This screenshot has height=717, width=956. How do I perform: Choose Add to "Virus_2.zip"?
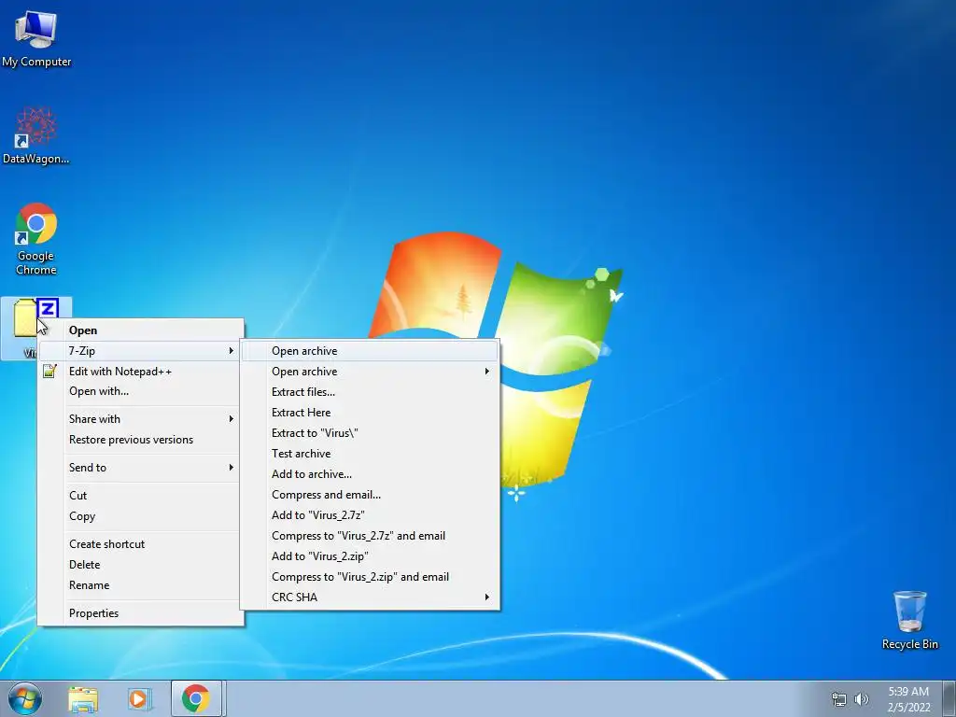370,556
